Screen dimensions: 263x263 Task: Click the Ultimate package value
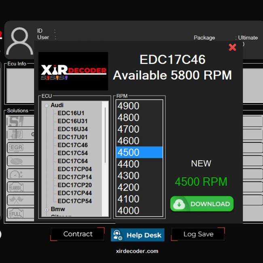point(248,38)
